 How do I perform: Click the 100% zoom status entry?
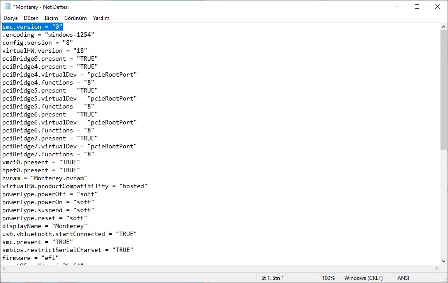(x=328, y=278)
